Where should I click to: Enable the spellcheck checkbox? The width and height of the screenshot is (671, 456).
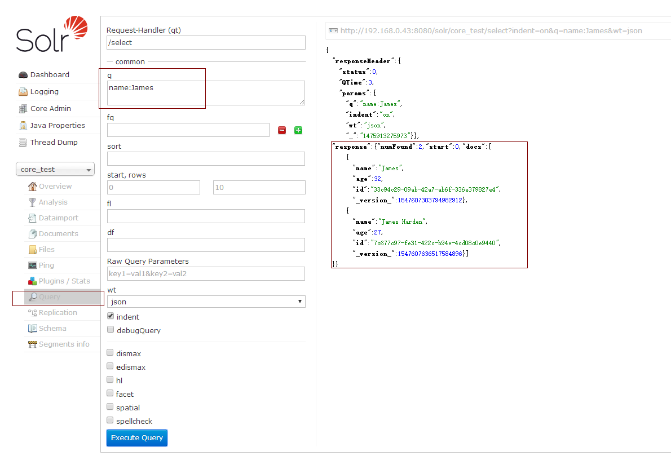pos(110,420)
